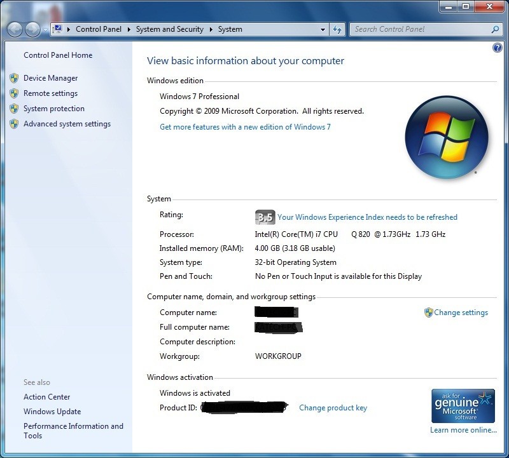Viewport: 509px width, 458px height.
Task: Click Get more features with new edition link
Action: click(245, 127)
